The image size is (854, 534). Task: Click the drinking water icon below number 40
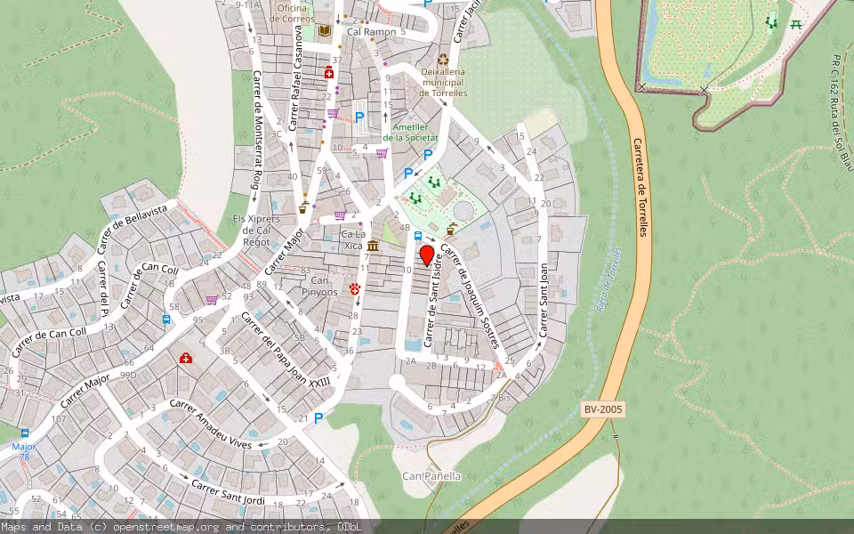(302, 207)
